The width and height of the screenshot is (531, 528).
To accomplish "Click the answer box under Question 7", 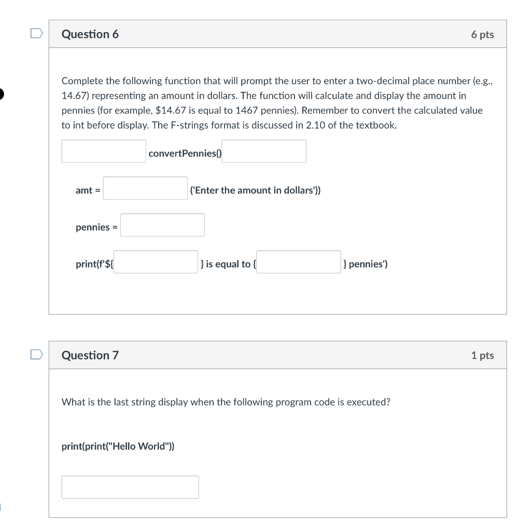I will 130,487.
